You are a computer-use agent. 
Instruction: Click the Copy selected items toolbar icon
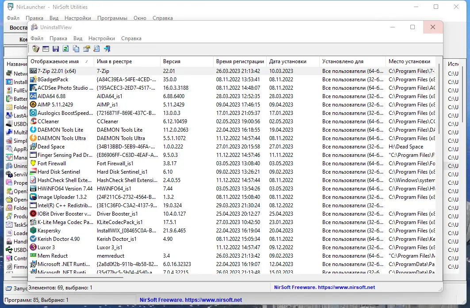coord(76,49)
